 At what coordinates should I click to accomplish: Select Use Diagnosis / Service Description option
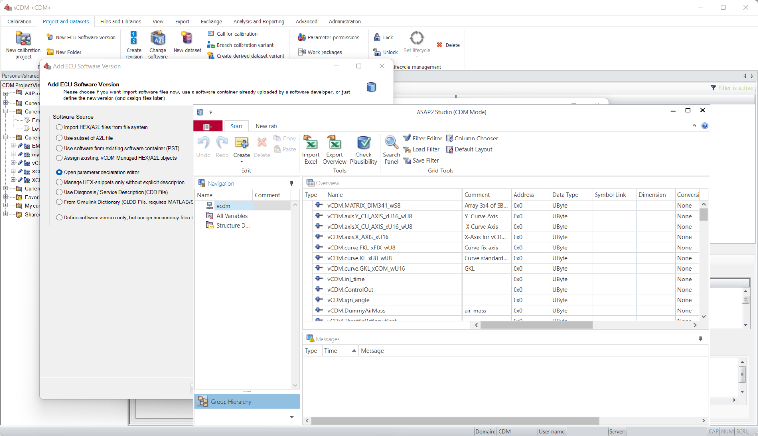pyautogui.click(x=59, y=192)
